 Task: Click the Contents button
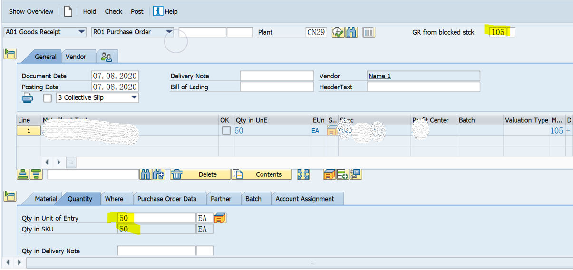[x=262, y=174]
